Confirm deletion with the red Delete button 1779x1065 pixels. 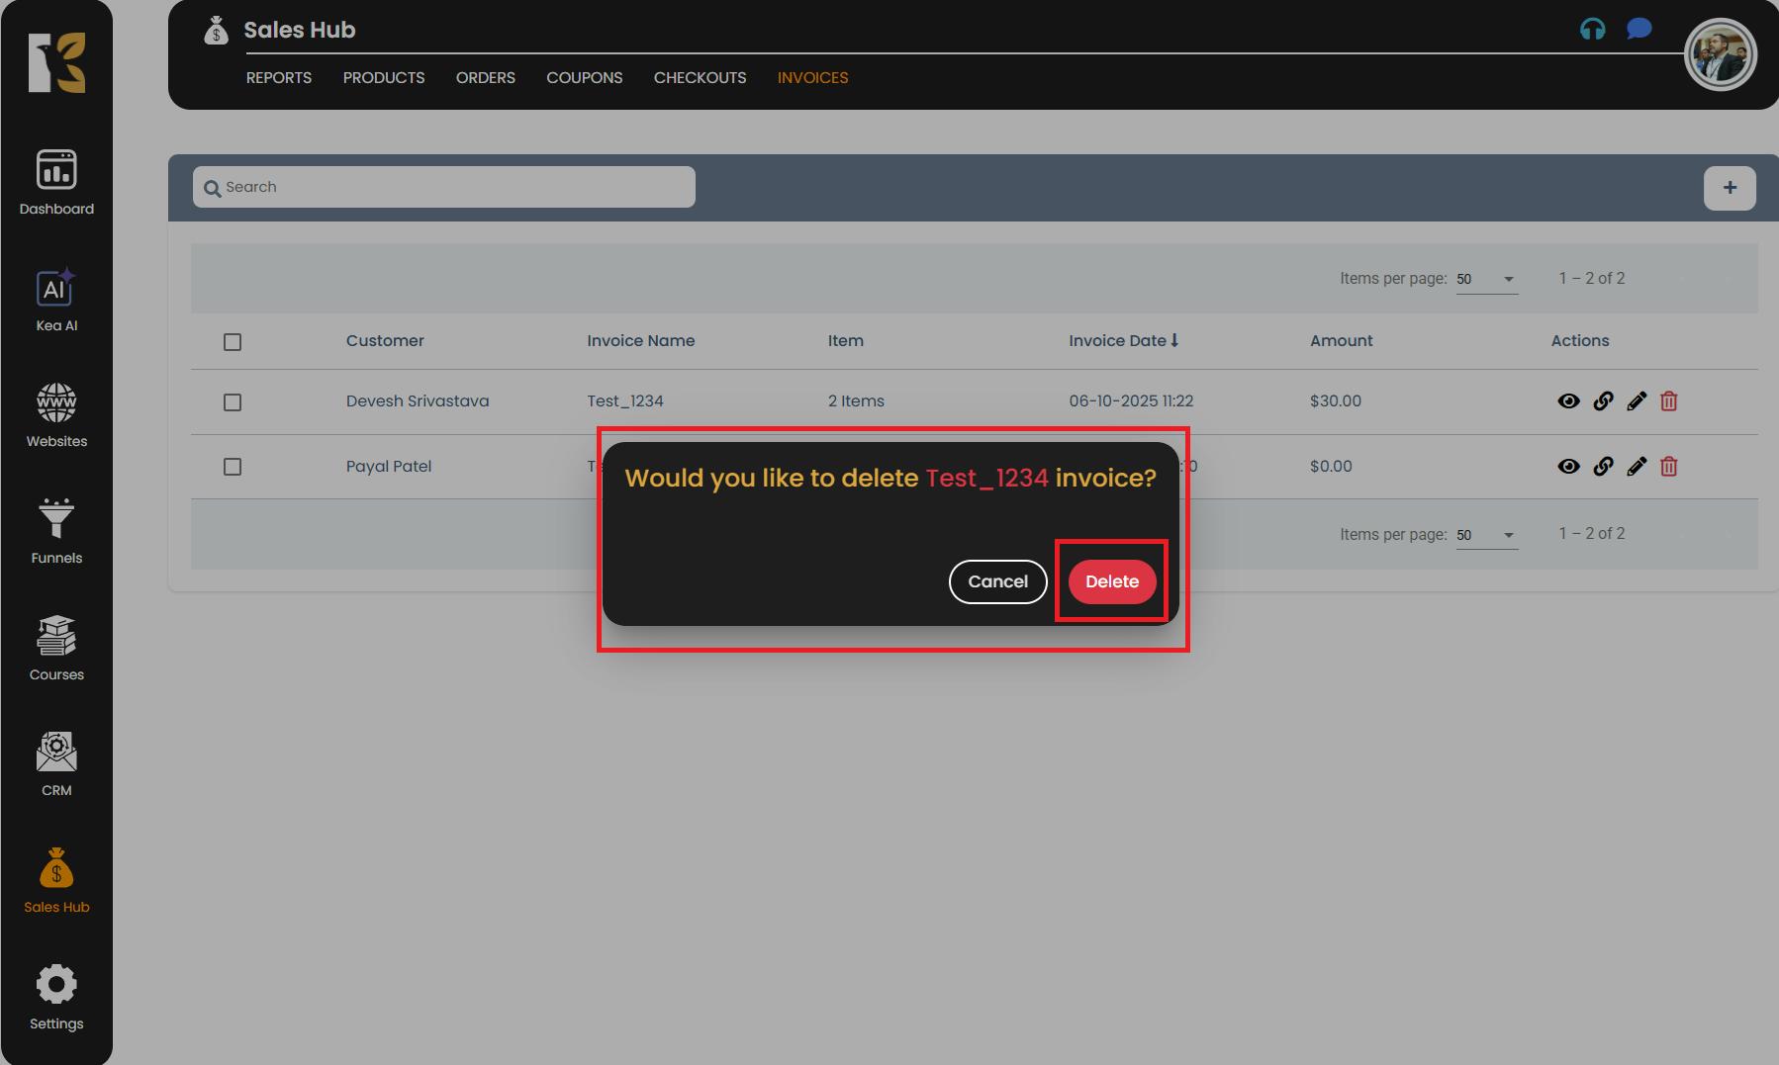click(1111, 581)
